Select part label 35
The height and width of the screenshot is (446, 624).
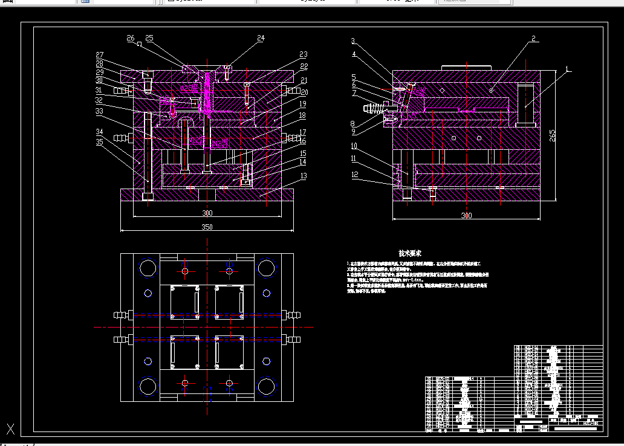click(x=99, y=141)
